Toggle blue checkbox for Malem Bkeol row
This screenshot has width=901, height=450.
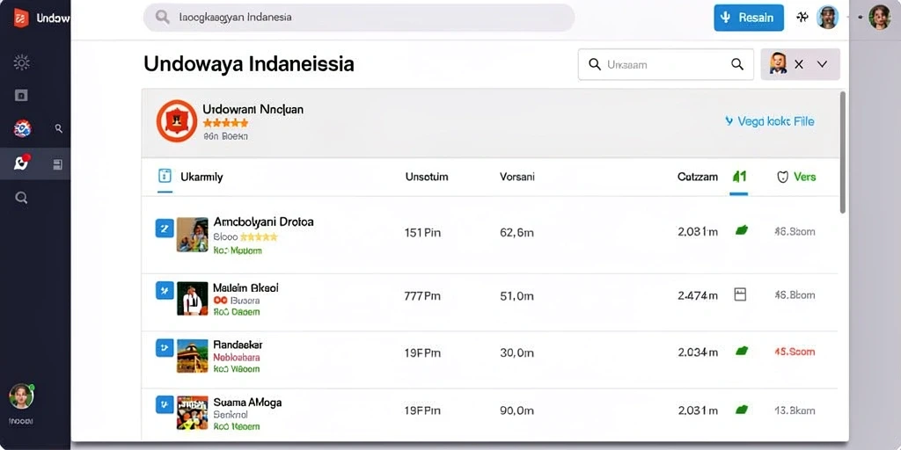click(x=165, y=290)
